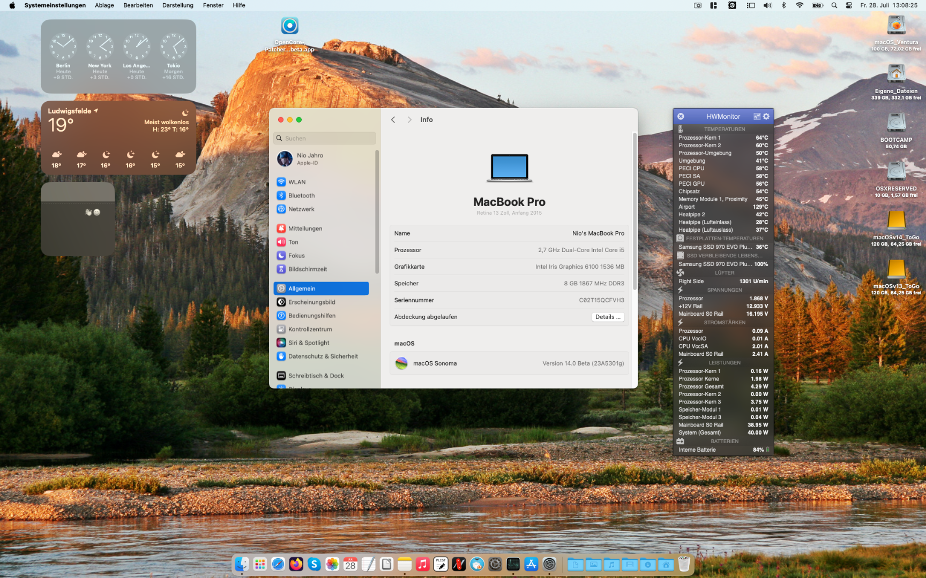This screenshot has height=578, width=926.
Task: Launch OpenCore Patcher beta app on desktop
Action: (289, 26)
